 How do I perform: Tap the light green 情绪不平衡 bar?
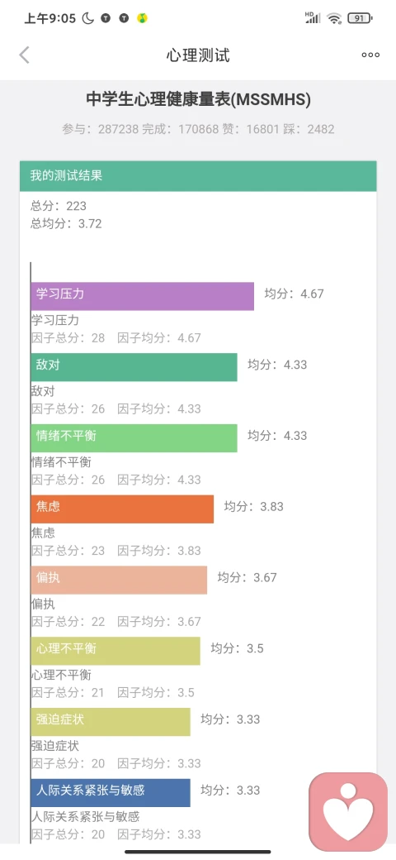(x=134, y=438)
